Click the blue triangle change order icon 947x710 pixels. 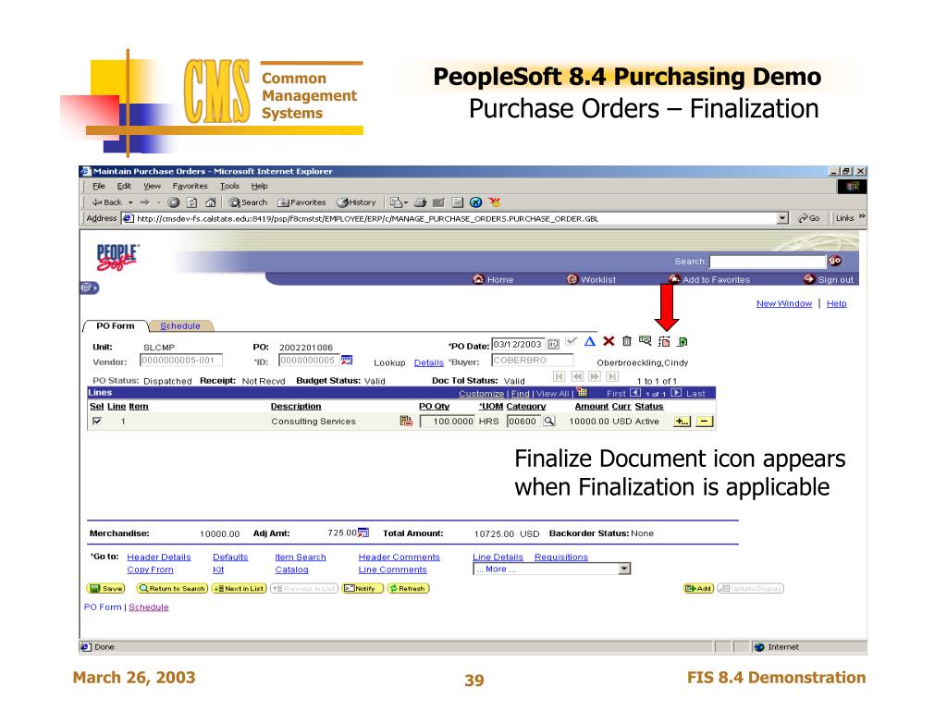coord(590,341)
